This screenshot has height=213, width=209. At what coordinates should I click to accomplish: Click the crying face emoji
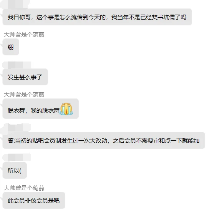tap(66, 109)
